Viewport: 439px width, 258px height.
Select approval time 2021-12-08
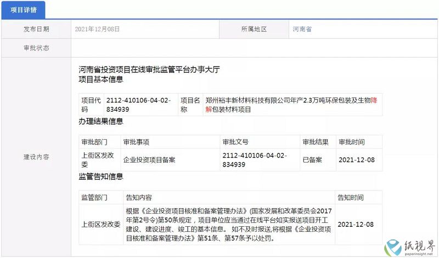(357, 160)
